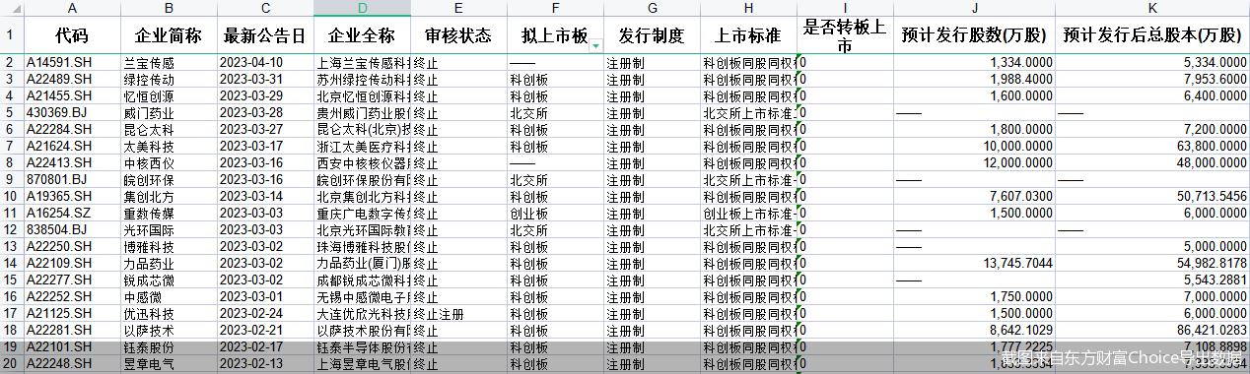Click the date cell 2023-02-24
The image size is (1250, 374).
265,314
